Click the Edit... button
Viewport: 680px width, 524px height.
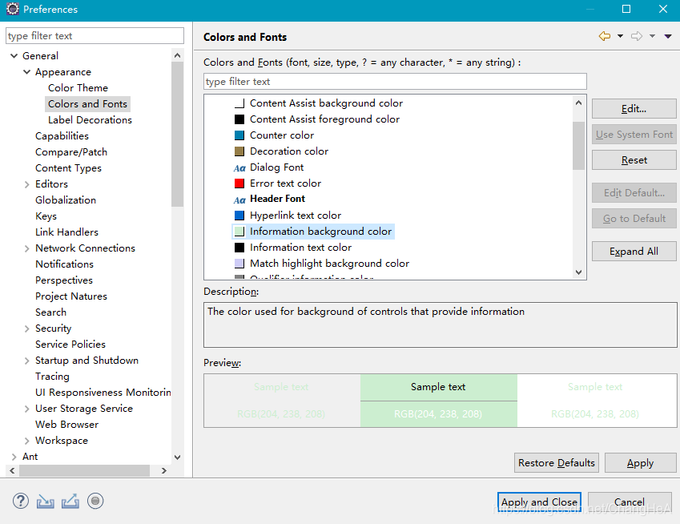[634, 109]
